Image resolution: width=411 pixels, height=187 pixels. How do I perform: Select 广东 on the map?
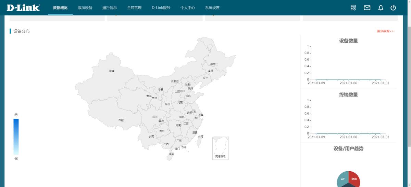point(179,140)
